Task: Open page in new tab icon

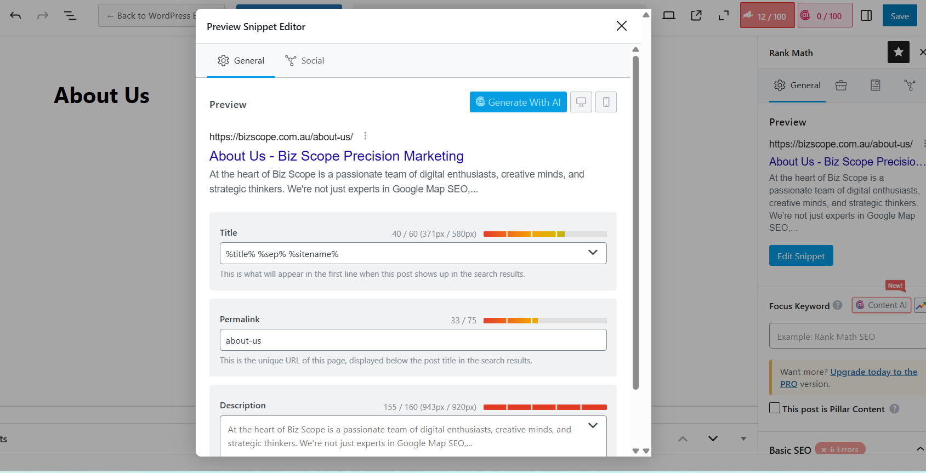Action: click(696, 15)
